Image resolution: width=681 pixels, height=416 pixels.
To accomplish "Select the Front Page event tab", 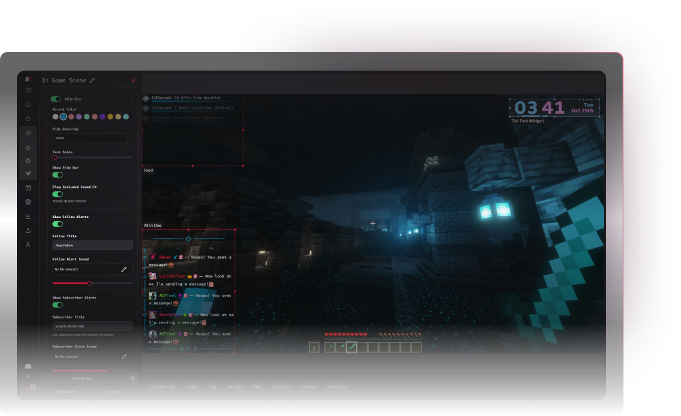I will [337, 387].
